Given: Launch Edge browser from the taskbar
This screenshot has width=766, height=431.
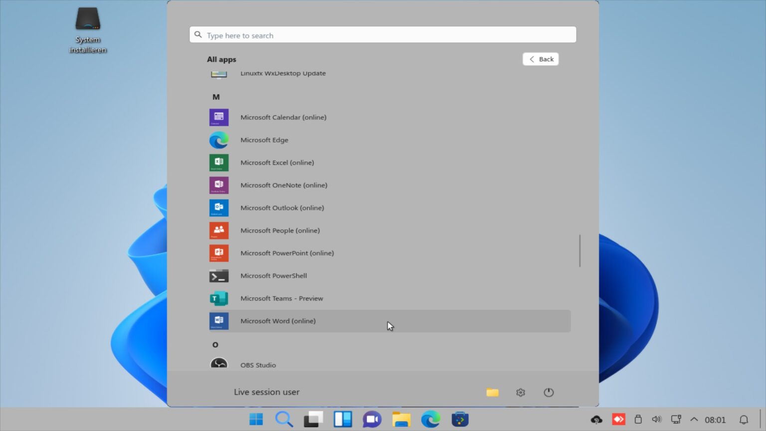Looking at the screenshot, I should [x=430, y=420].
